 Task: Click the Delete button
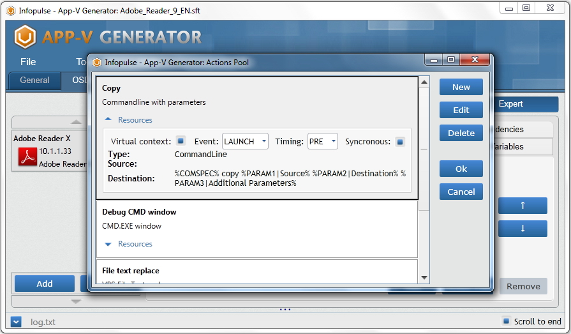[461, 133]
